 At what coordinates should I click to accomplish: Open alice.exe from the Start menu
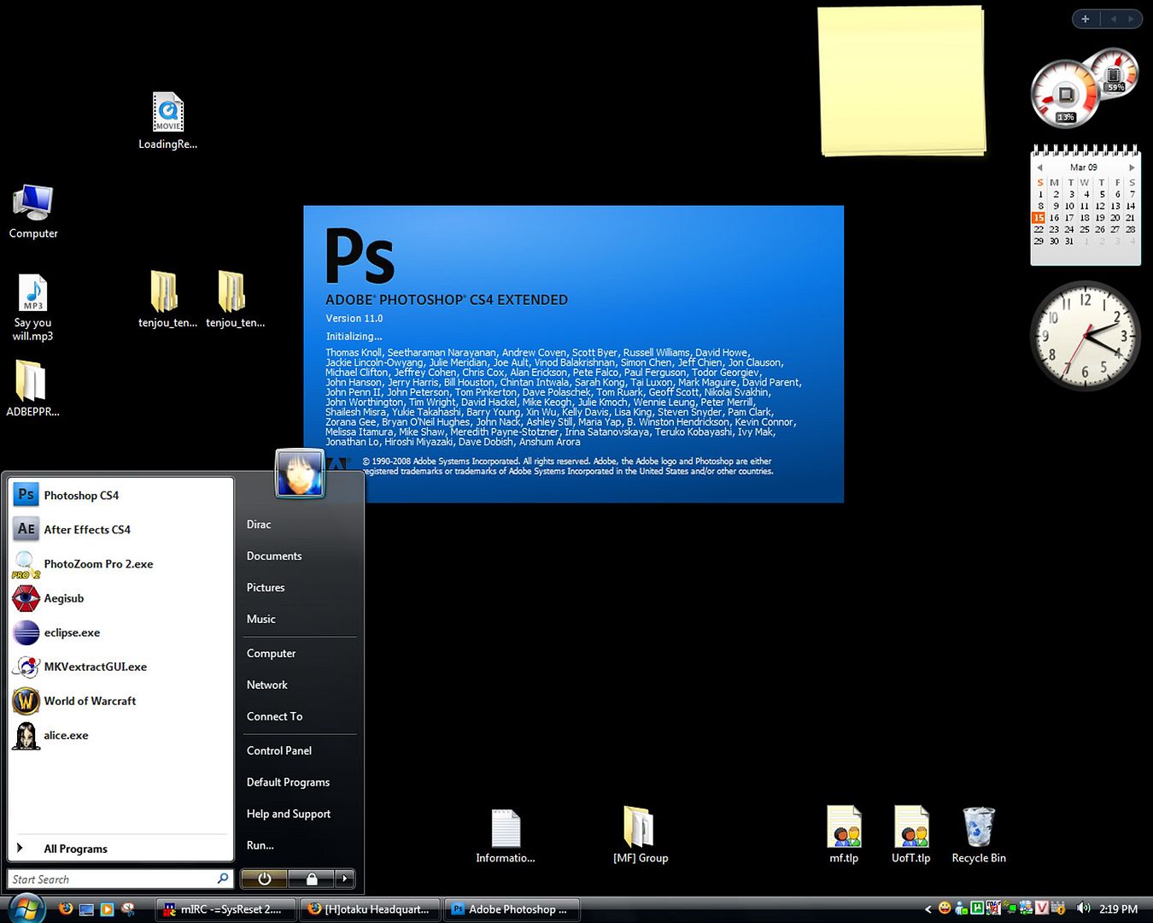click(120, 735)
